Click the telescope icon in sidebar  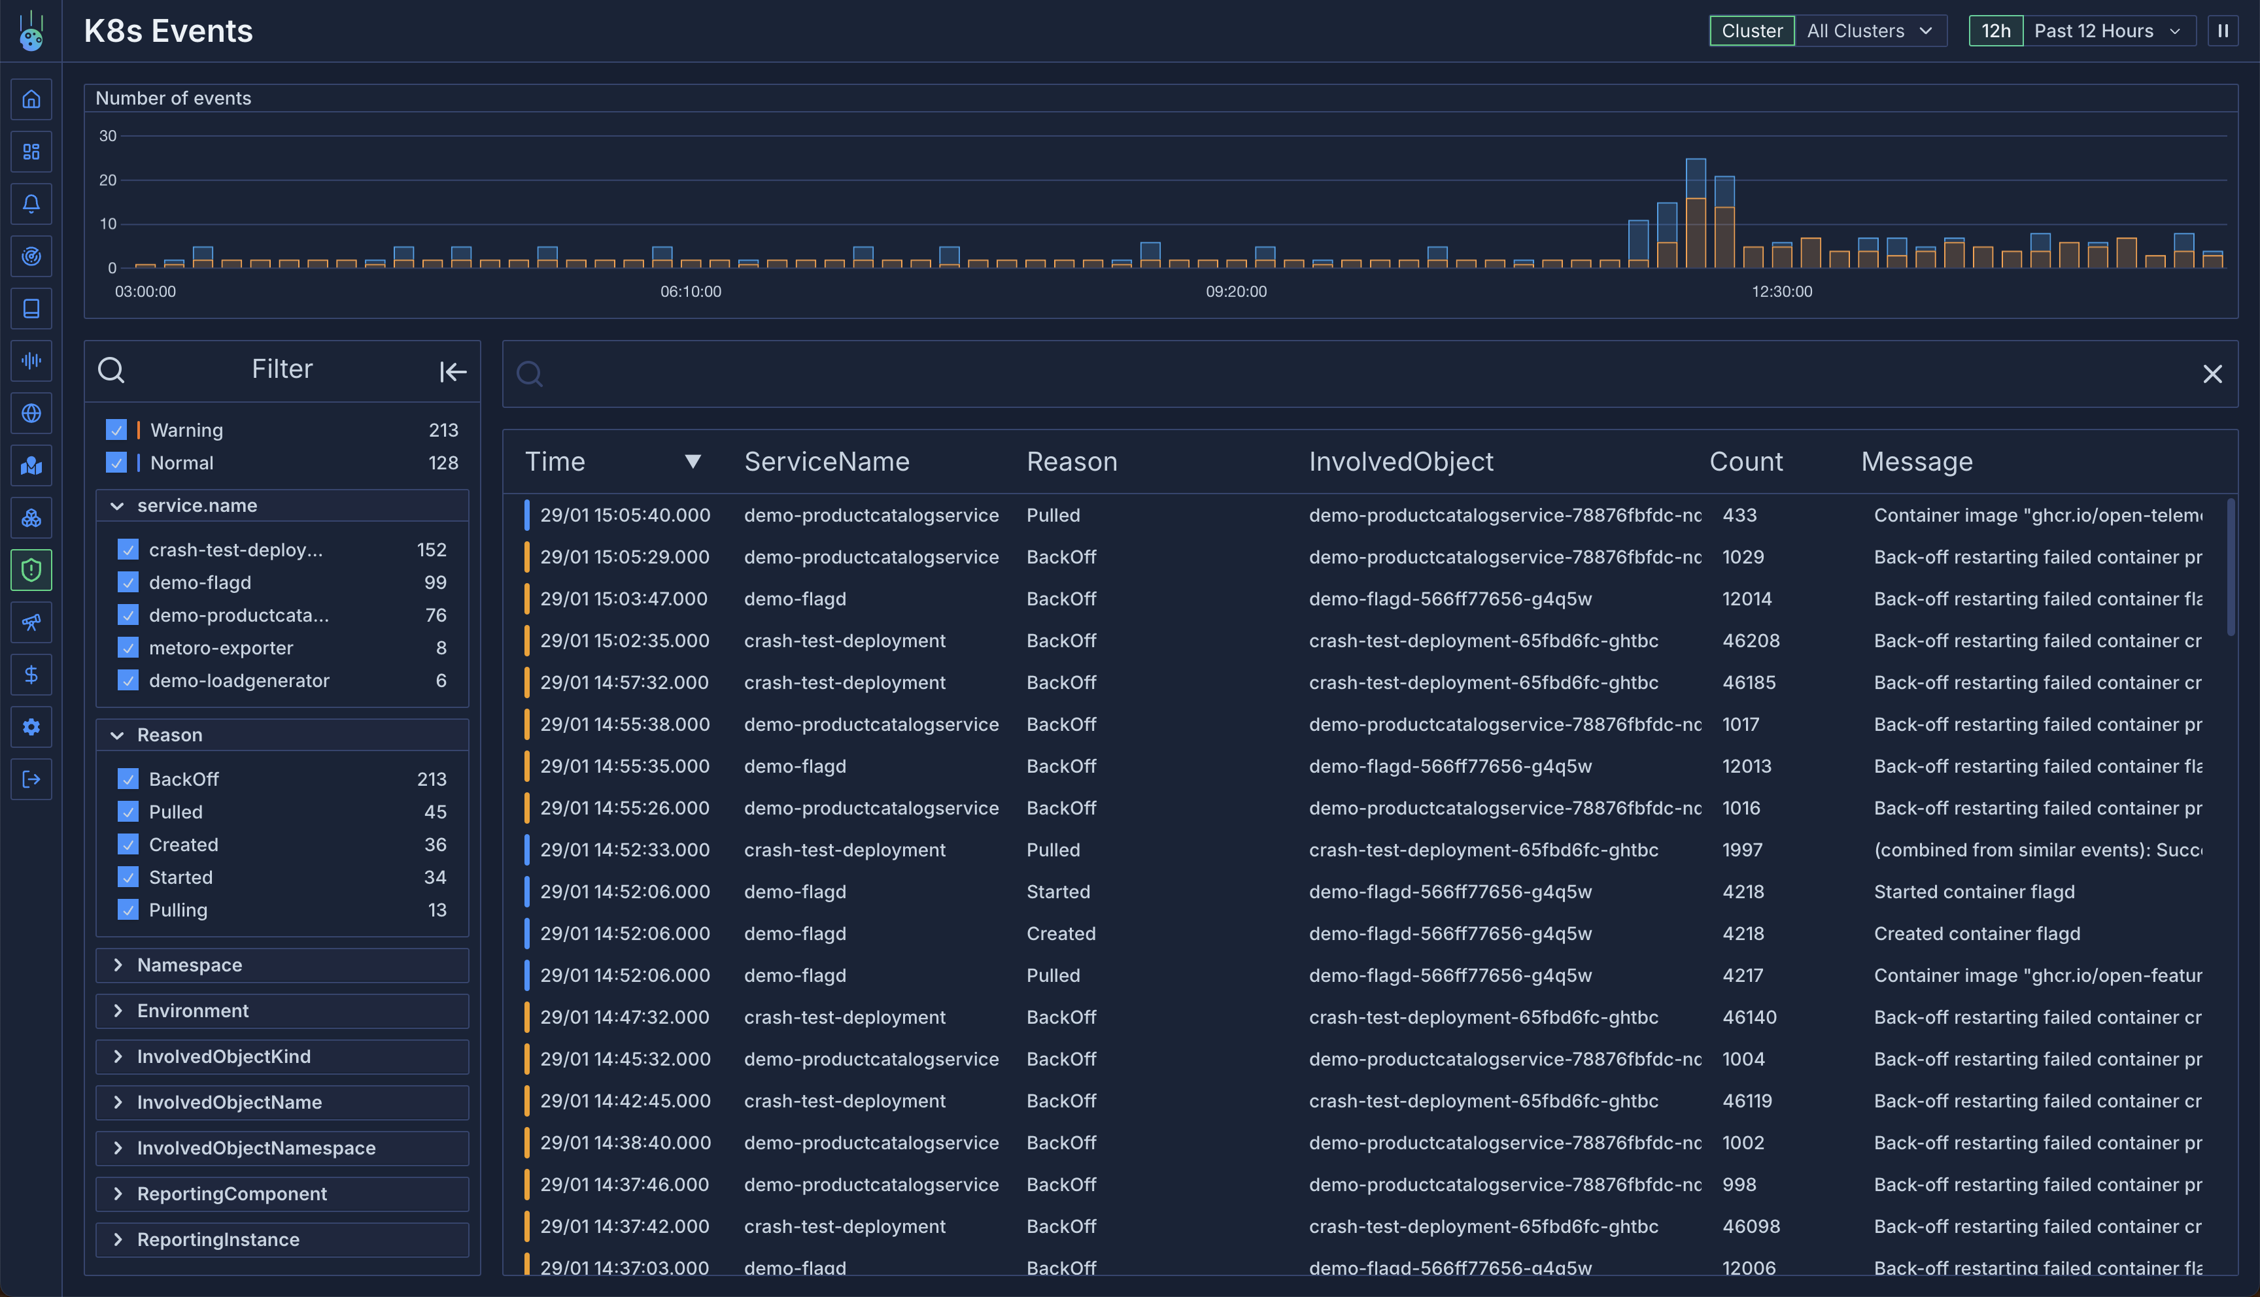31,622
